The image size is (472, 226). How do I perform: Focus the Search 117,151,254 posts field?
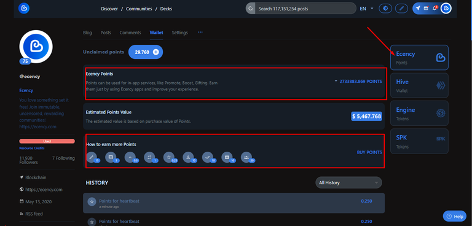tap(305, 9)
